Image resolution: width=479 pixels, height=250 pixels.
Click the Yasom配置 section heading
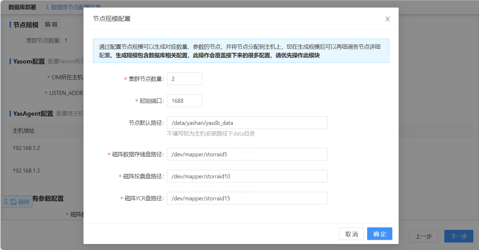(29, 61)
